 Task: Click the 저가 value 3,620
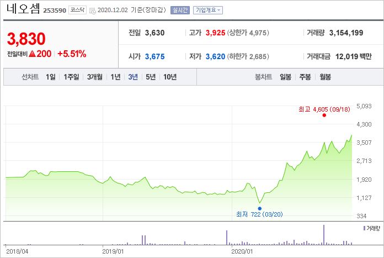coord(215,56)
